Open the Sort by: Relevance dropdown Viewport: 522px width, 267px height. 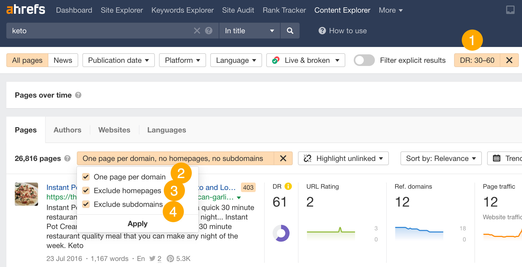[x=441, y=158]
